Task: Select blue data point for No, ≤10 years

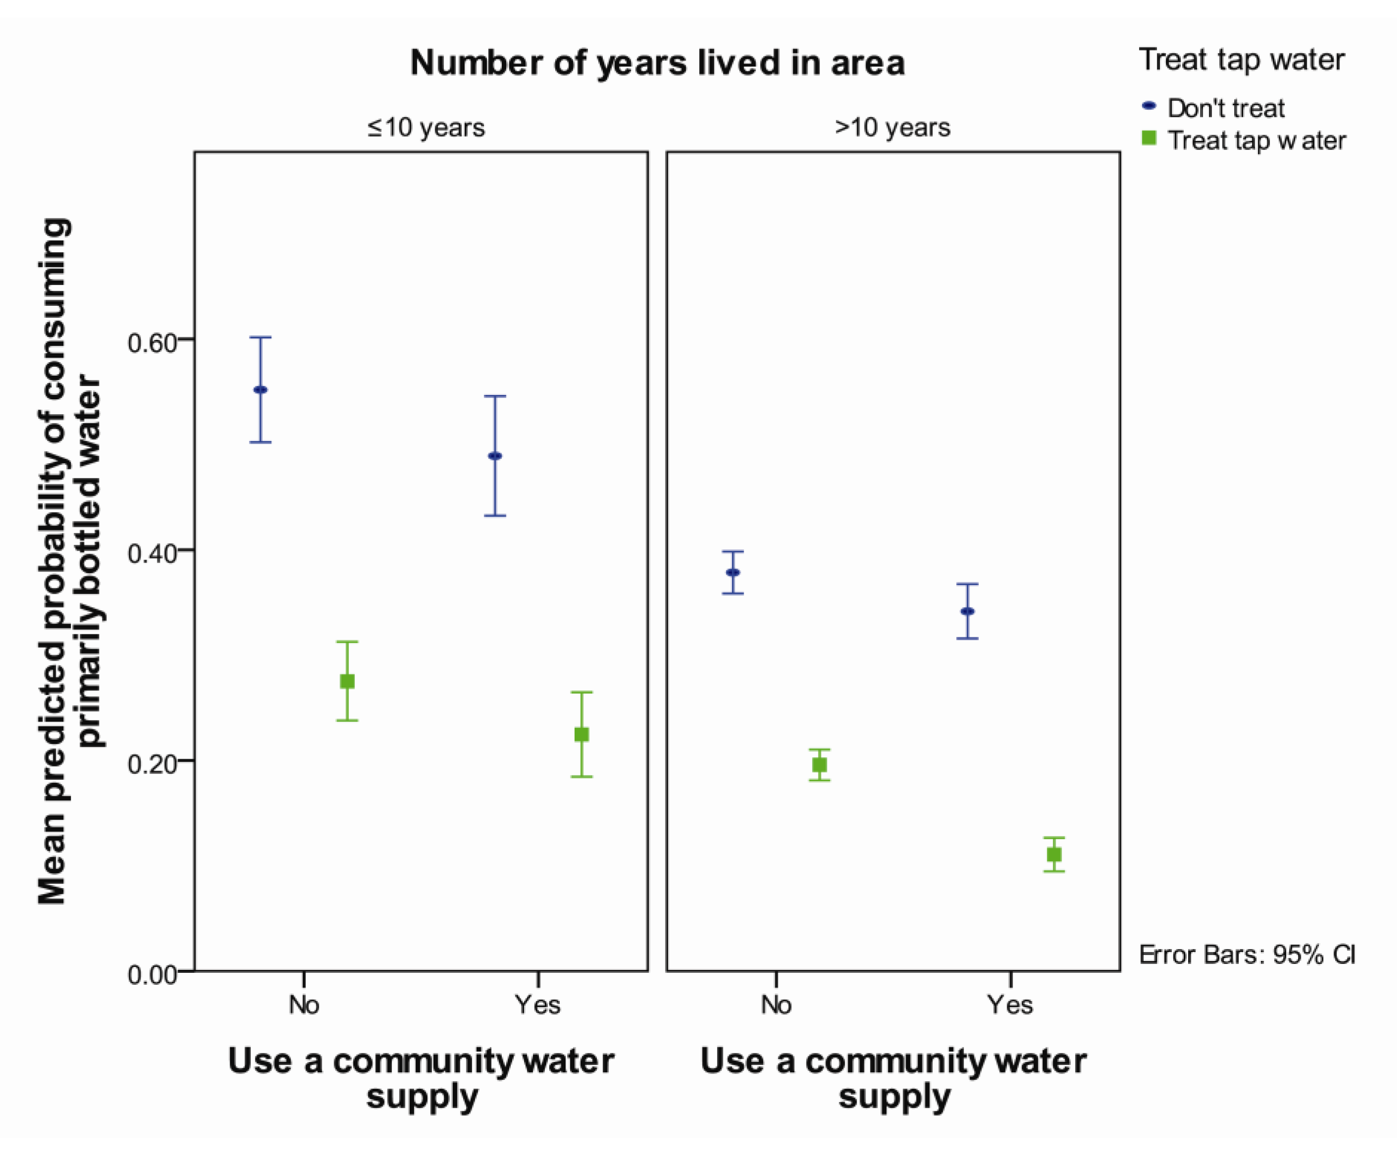Action: coord(260,389)
